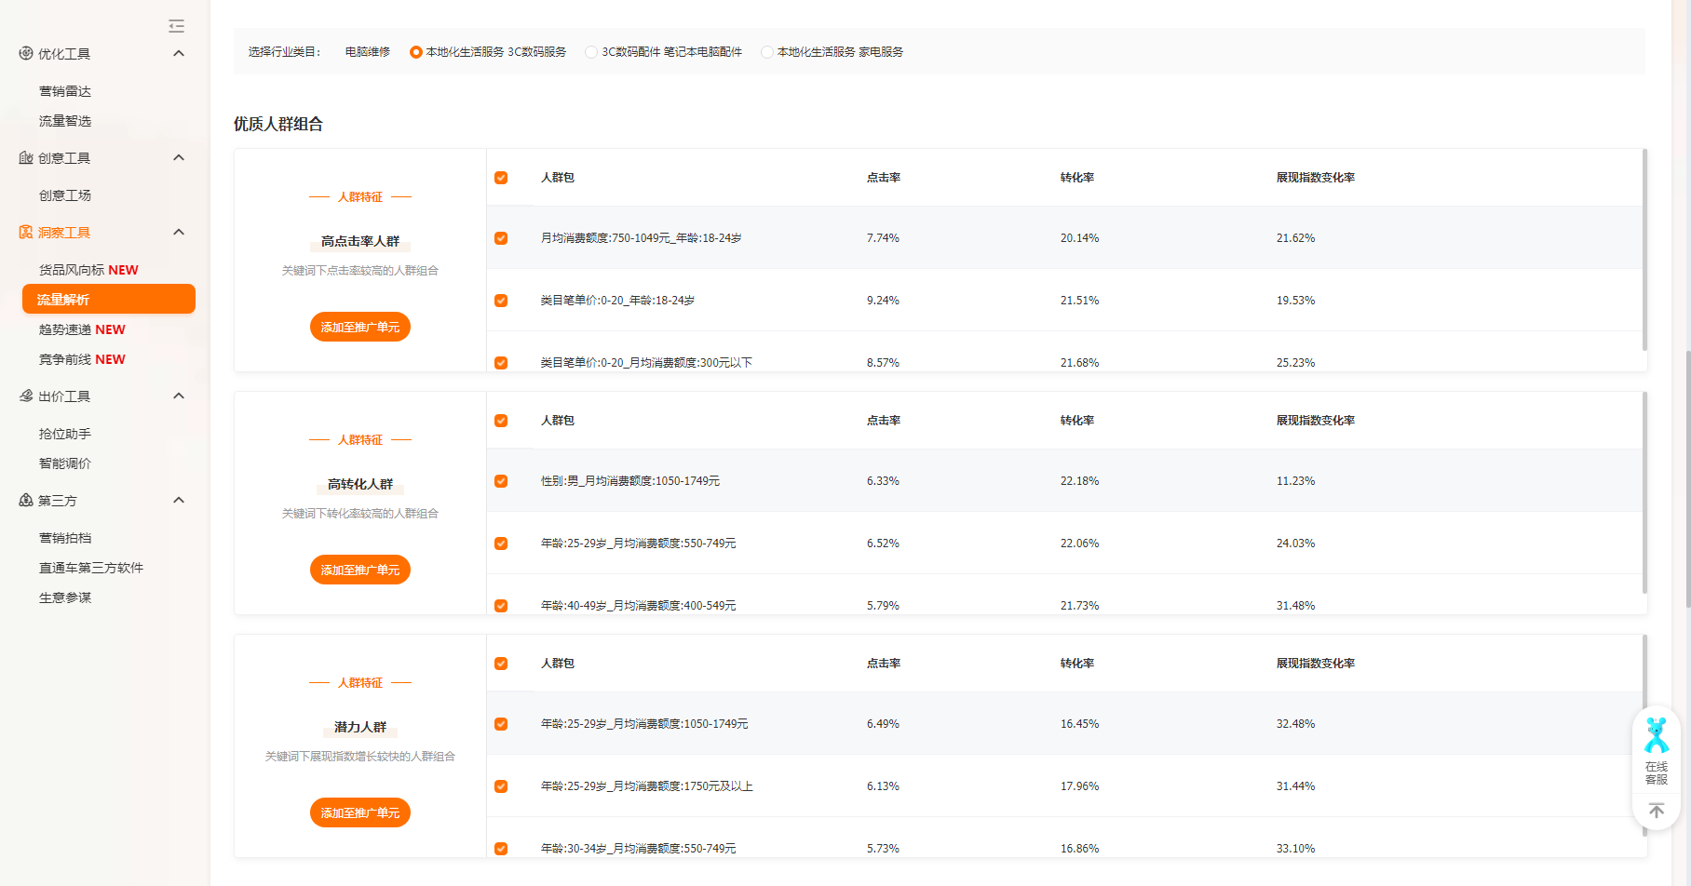Open 趋势速递 in the sidebar
The height and width of the screenshot is (886, 1691).
point(82,329)
